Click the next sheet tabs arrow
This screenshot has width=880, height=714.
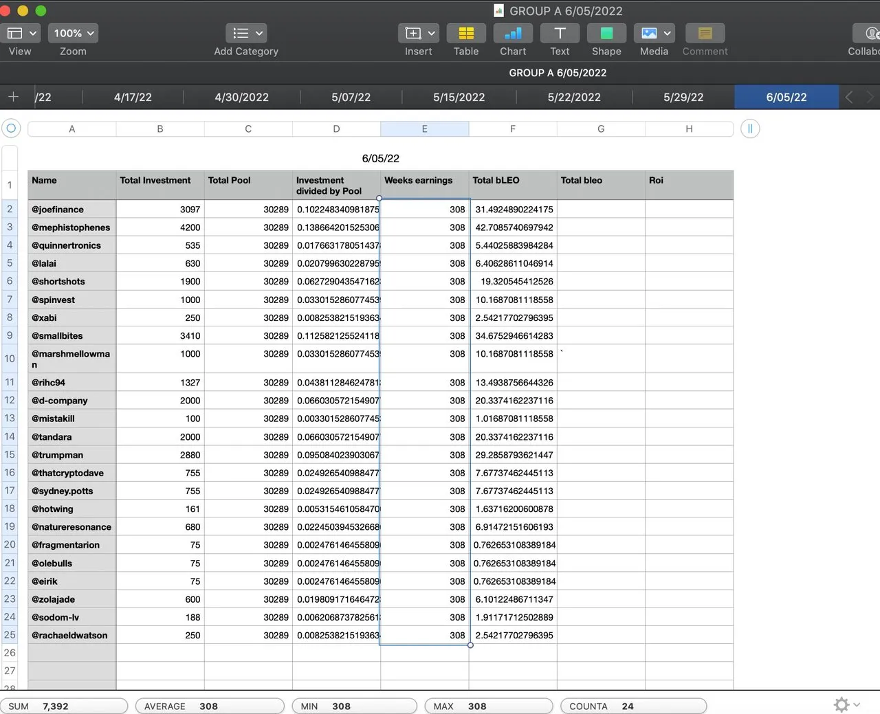[x=870, y=97]
